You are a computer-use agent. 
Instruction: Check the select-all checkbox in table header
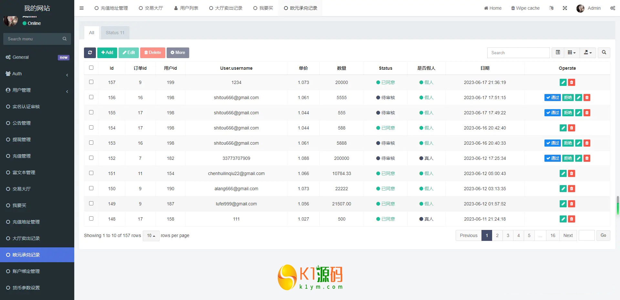[91, 68]
